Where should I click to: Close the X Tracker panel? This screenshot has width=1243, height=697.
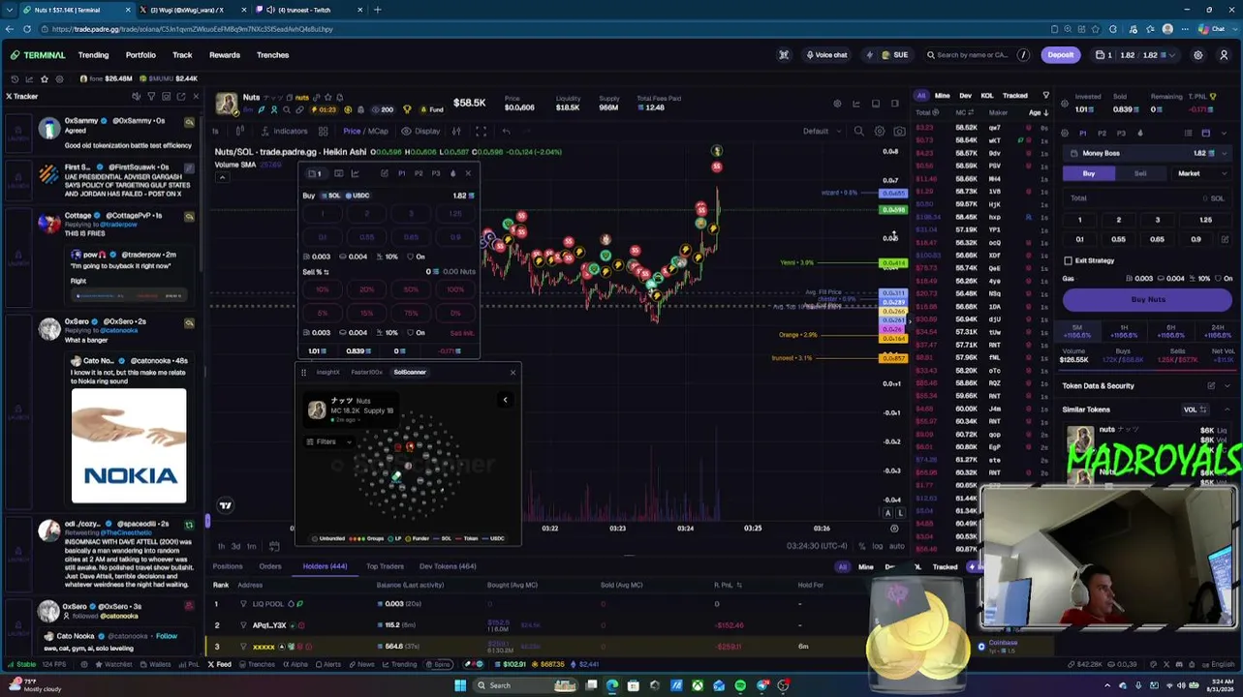(196, 97)
